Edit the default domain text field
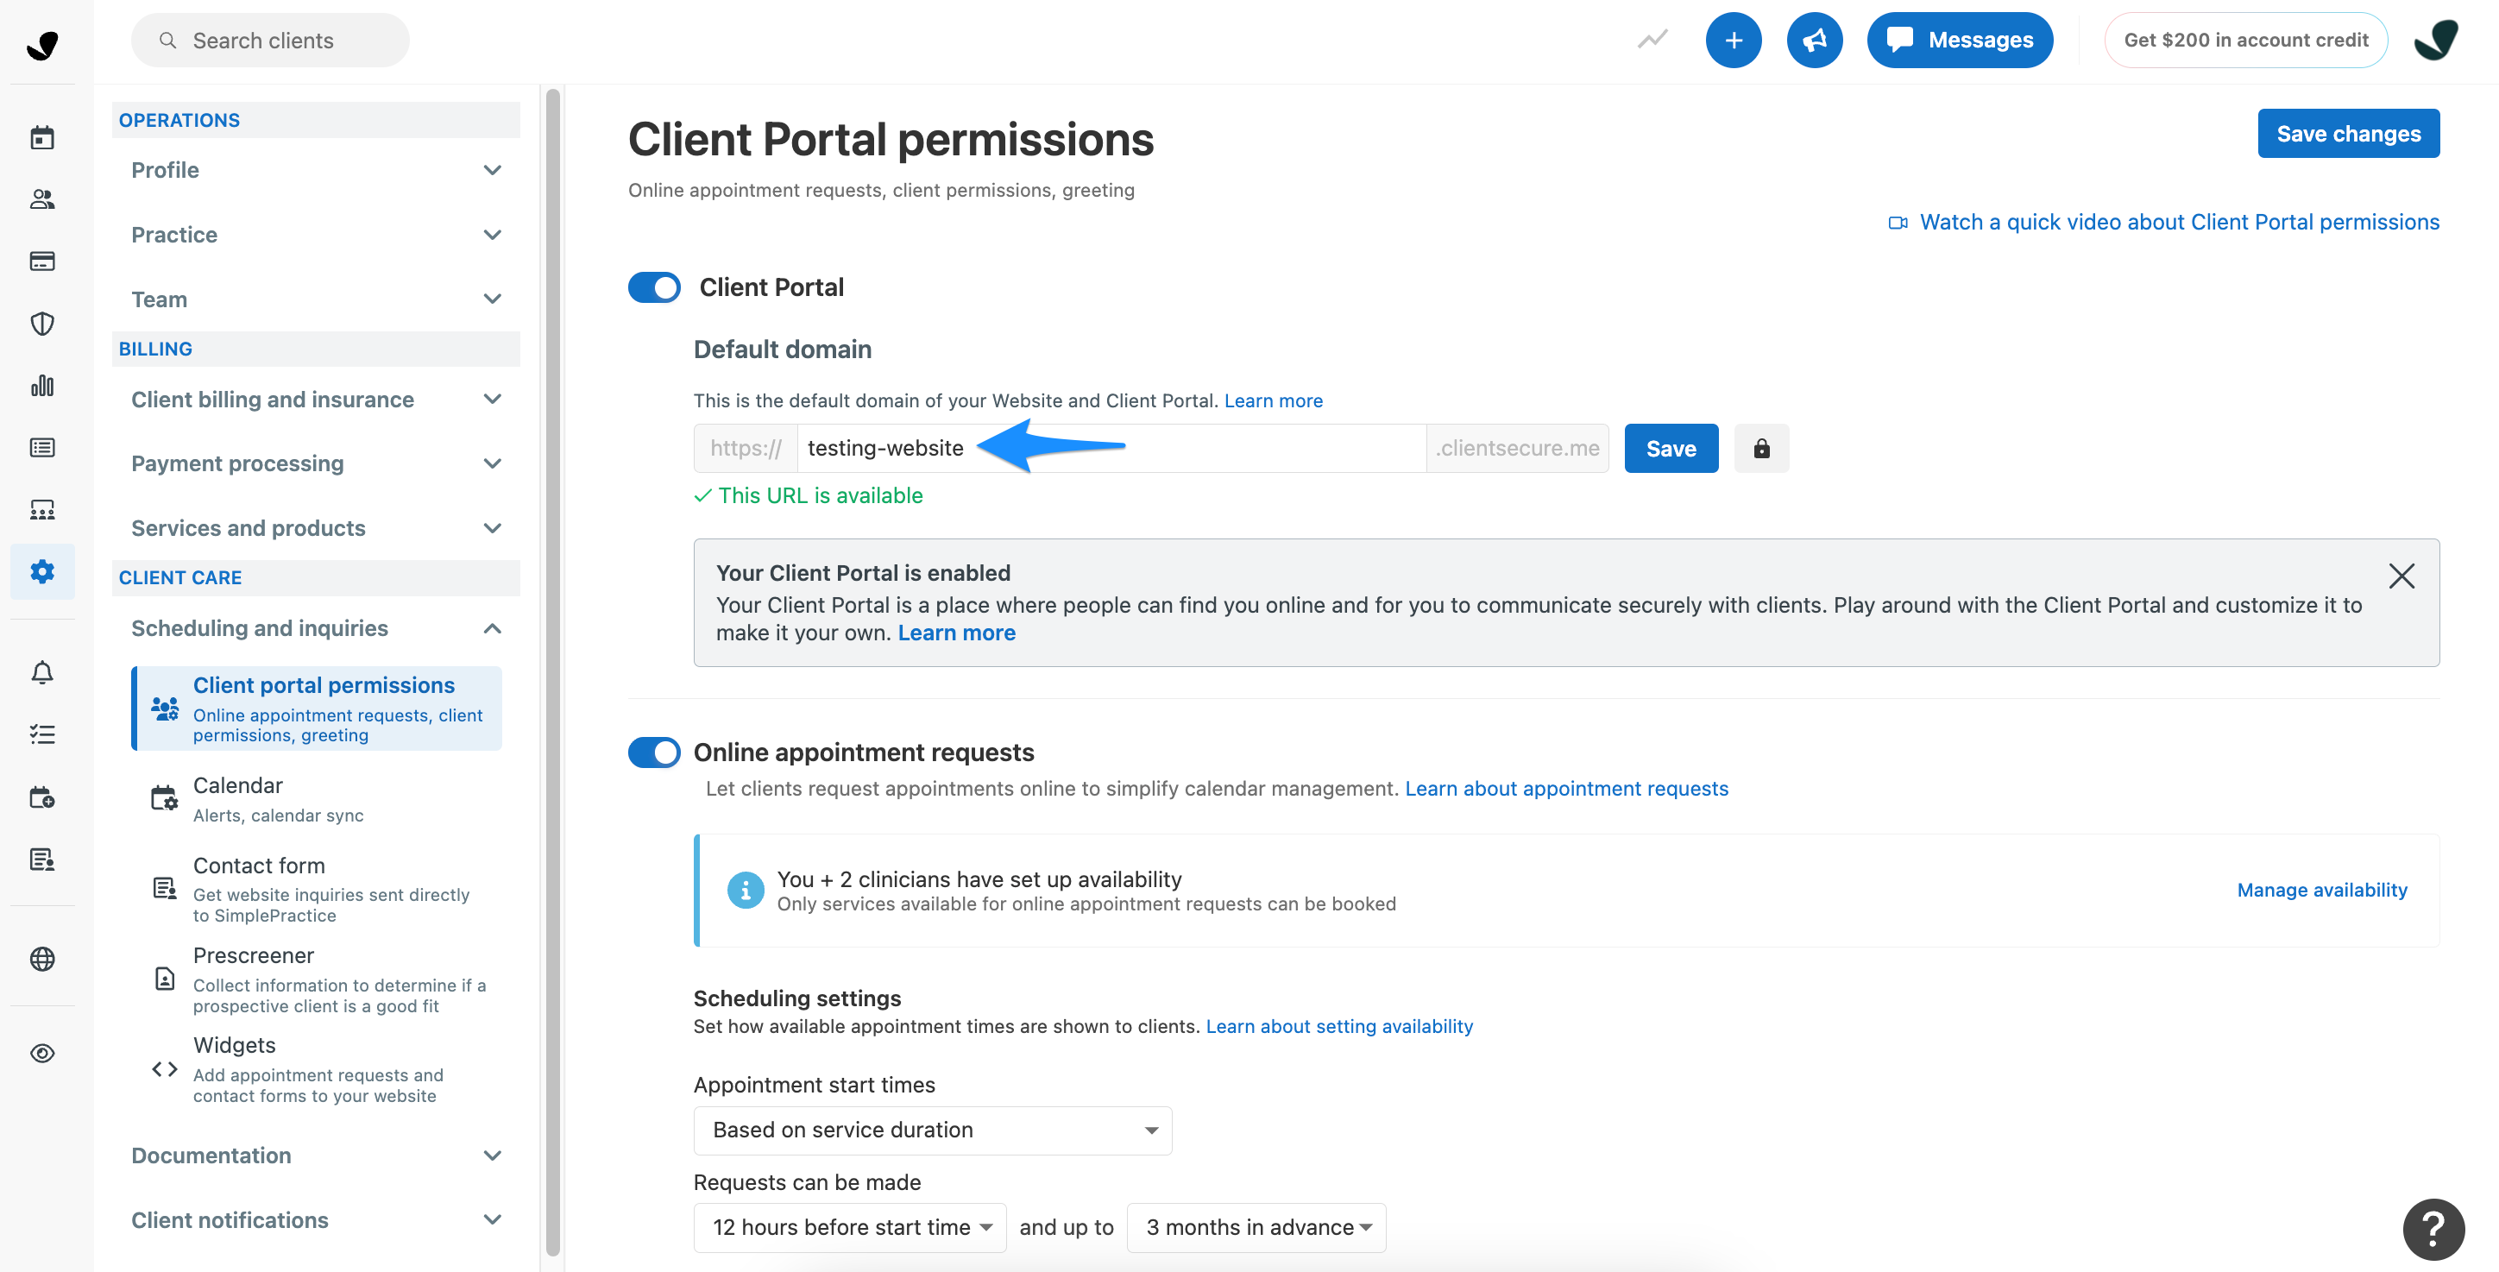 [1067, 447]
